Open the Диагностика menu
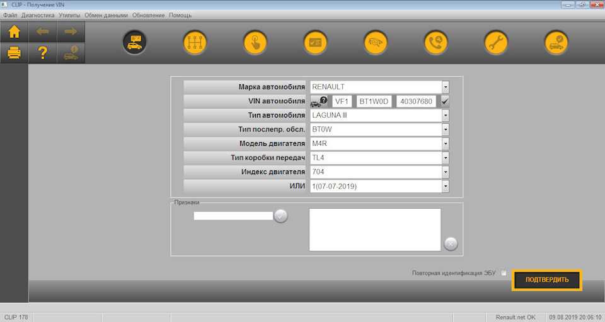 [38, 15]
